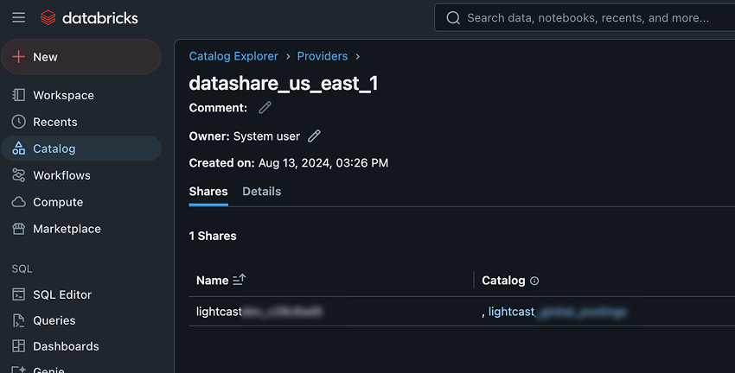Click the plus icon on New
The width and height of the screenshot is (735, 373).
[x=19, y=57]
